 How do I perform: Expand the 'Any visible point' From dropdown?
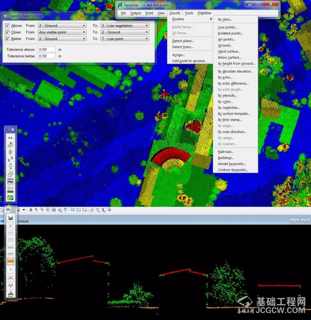[61, 32]
